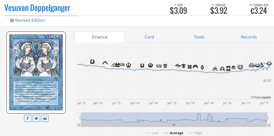Click the Dragon's Maze set symbol marker
The image size is (274, 136).
(114, 65)
